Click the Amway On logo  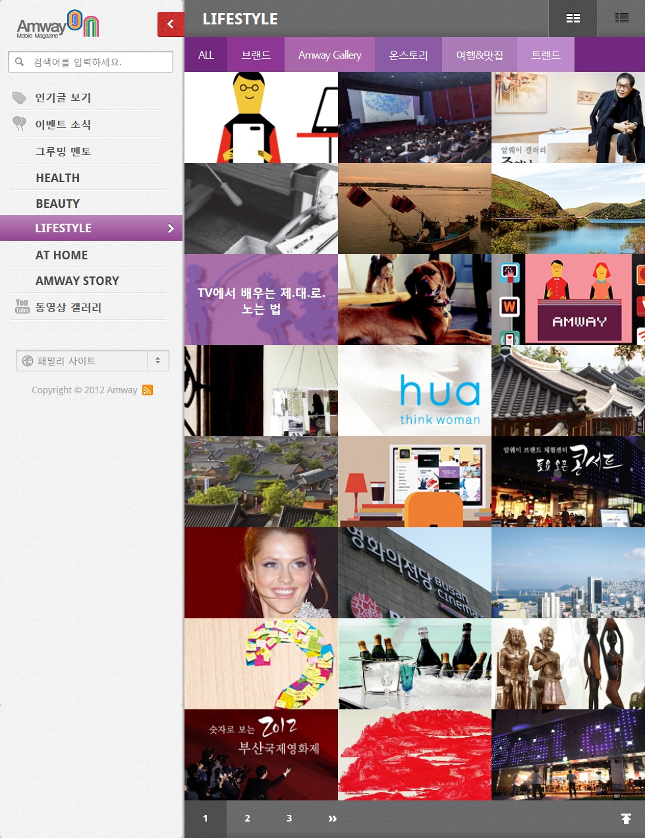(59, 25)
